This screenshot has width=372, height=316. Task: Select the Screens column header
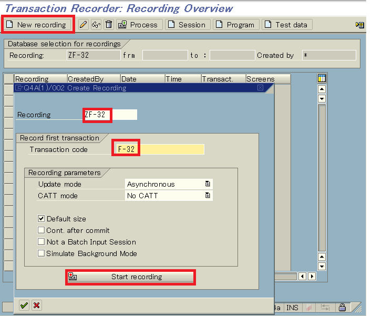(x=268, y=79)
